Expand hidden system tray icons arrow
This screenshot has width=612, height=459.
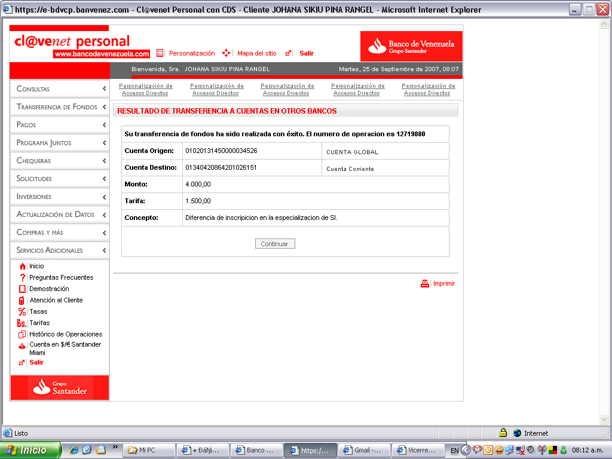pos(466,450)
